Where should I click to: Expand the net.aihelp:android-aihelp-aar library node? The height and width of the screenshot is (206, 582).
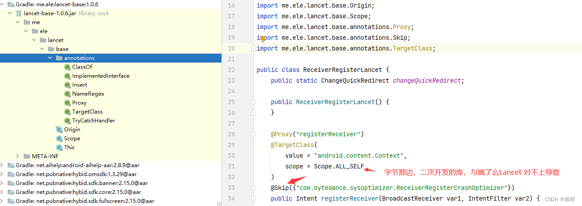click(2, 165)
